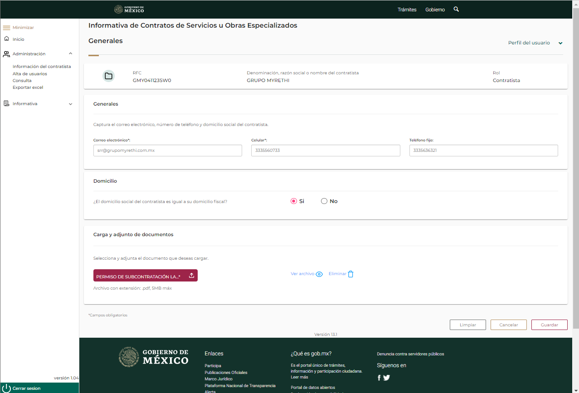This screenshot has width=579, height=393.
Task: Select the Inicio home icon
Action: pyautogui.click(x=6, y=39)
